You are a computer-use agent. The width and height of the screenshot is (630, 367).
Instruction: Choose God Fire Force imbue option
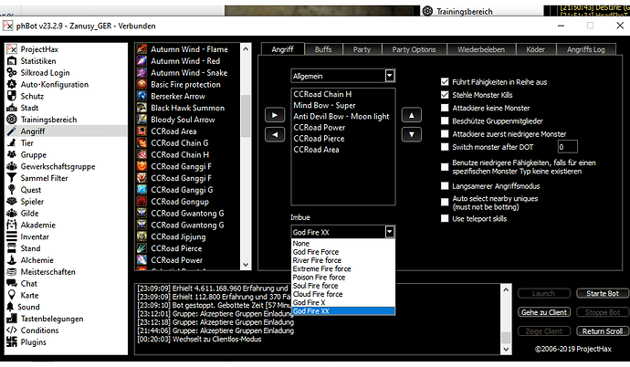pos(342,252)
